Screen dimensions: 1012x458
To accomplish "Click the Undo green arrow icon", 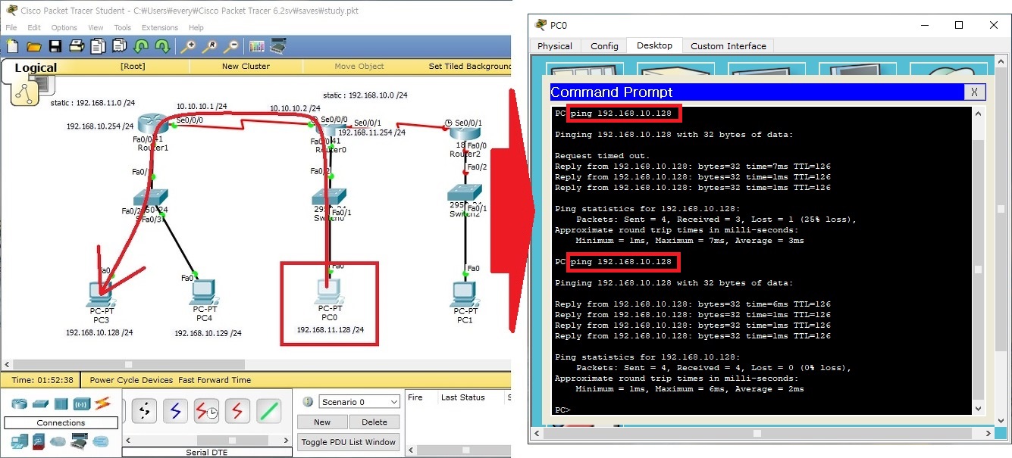I will (141, 46).
